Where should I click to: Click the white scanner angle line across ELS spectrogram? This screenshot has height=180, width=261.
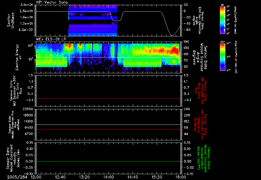(108, 57)
